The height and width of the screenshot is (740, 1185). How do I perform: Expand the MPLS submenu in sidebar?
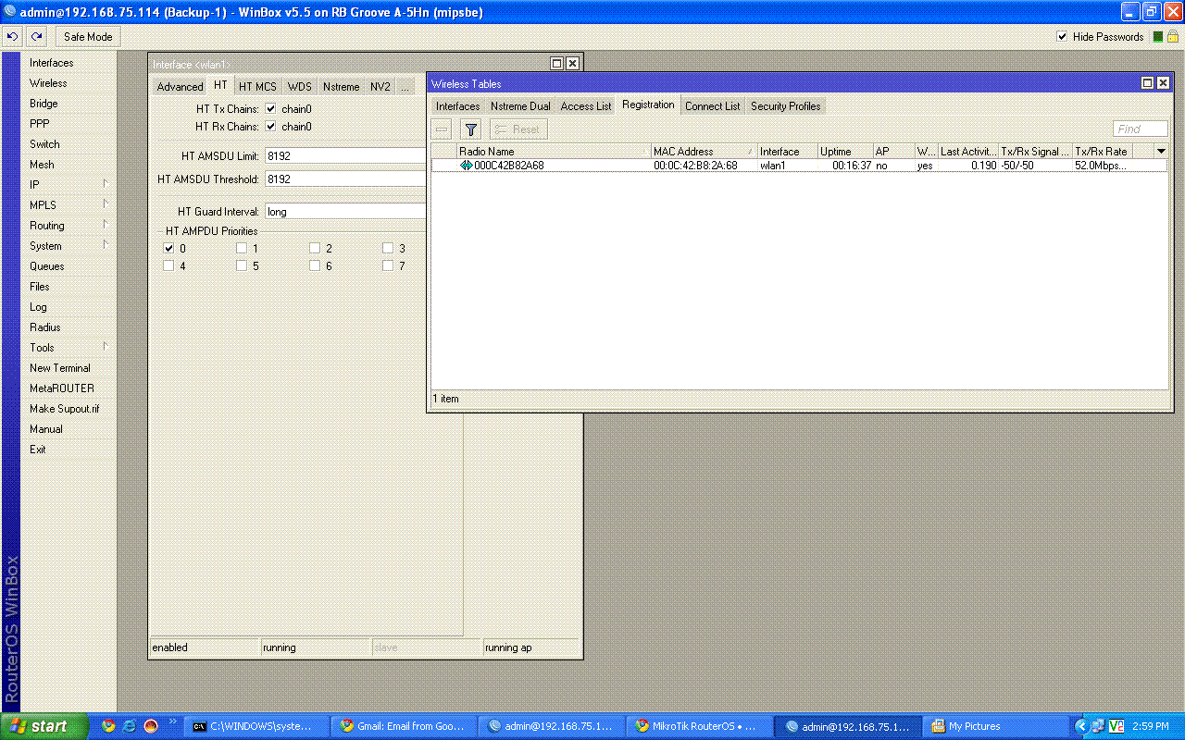coord(106,204)
